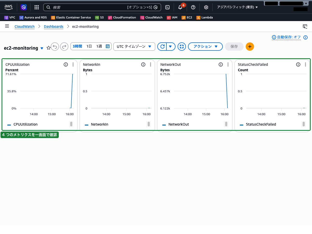This screenshot has width=312, height=234.
Task: Open the Lambda bookmark
Action: (x=205, y=17)
